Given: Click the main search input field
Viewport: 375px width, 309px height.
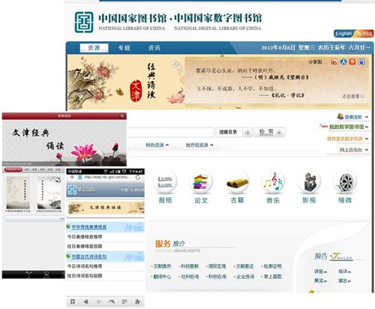Looking at the screenshot, I should tap(171, 132).
